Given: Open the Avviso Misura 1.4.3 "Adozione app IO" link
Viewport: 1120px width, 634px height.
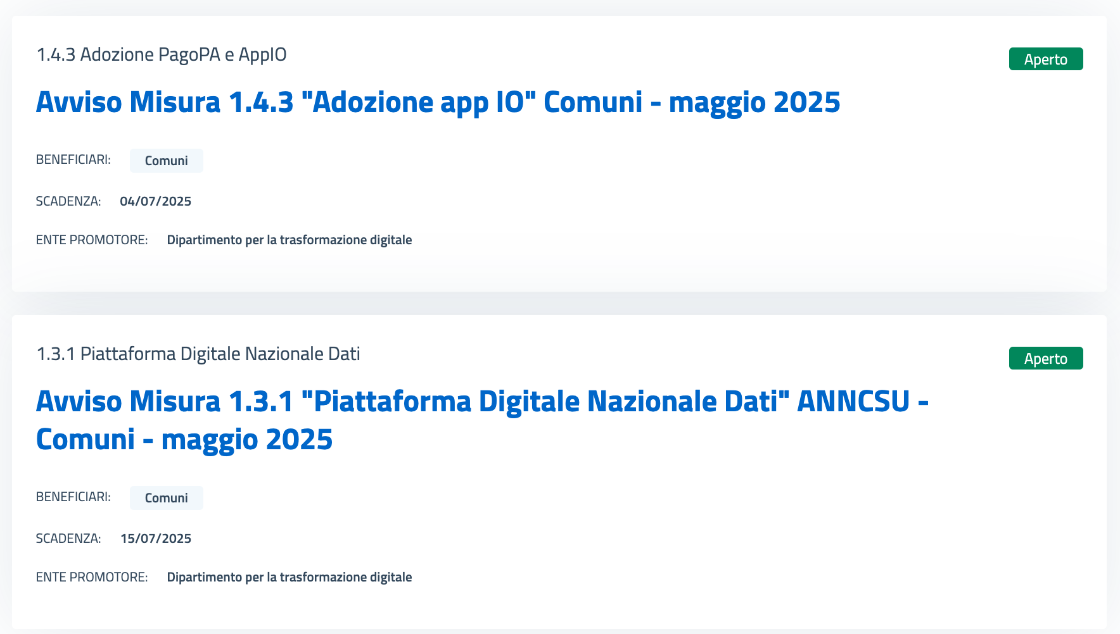Looking at the screenshot, I should (x=438, y=103).
